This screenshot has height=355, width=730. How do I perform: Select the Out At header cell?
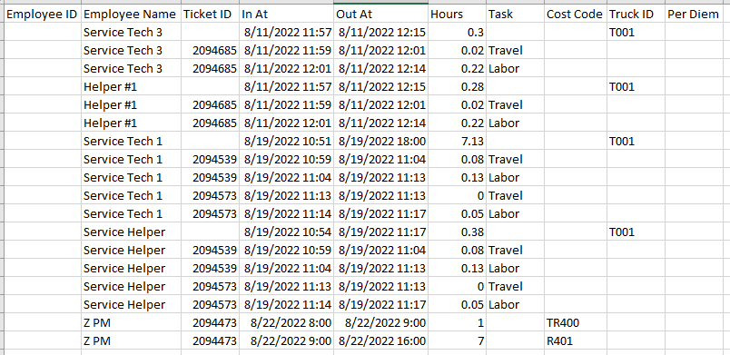[380, 15]
